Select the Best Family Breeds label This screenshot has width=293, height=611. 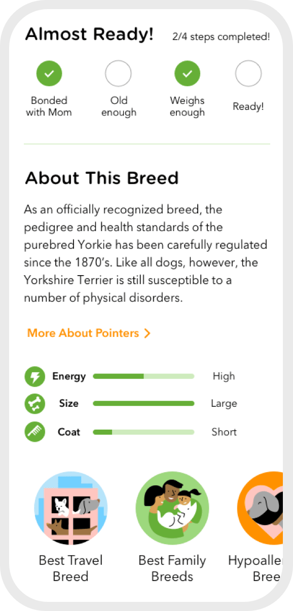pos(172,568)
